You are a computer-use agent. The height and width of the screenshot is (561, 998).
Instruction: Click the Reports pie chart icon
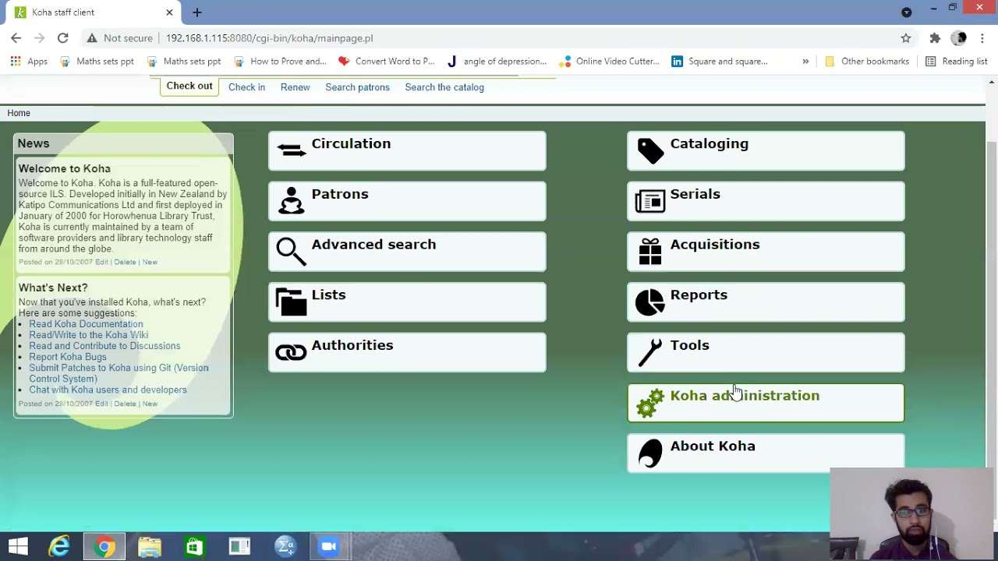pyautogui.click(x=650, y=302)
